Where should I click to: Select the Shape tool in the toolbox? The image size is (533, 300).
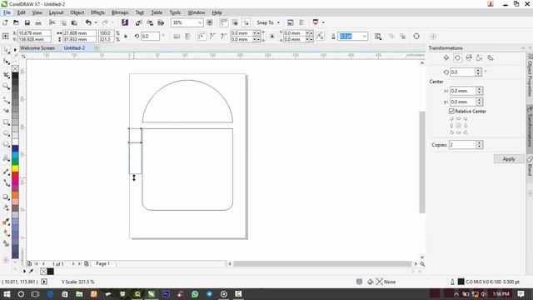[6, 62]
